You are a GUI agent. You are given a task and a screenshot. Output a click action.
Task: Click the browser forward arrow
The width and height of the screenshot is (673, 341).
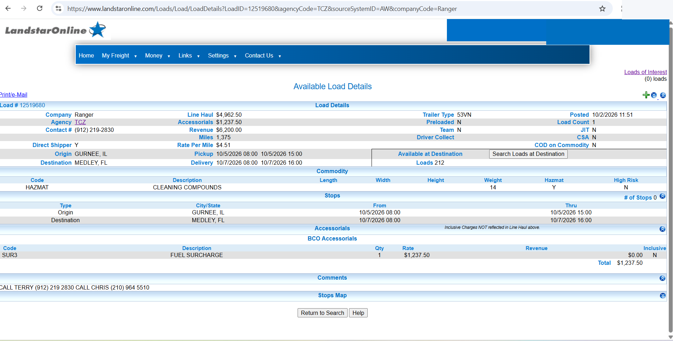point(24,8)
